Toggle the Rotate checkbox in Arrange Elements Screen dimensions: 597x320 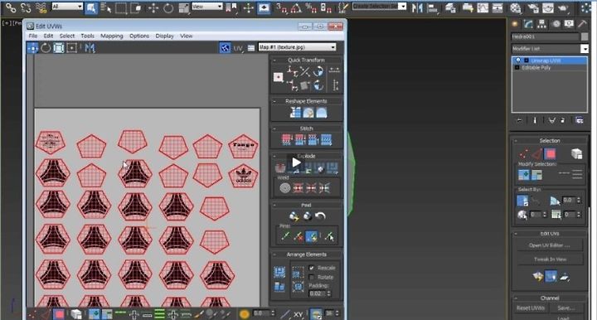312,278
